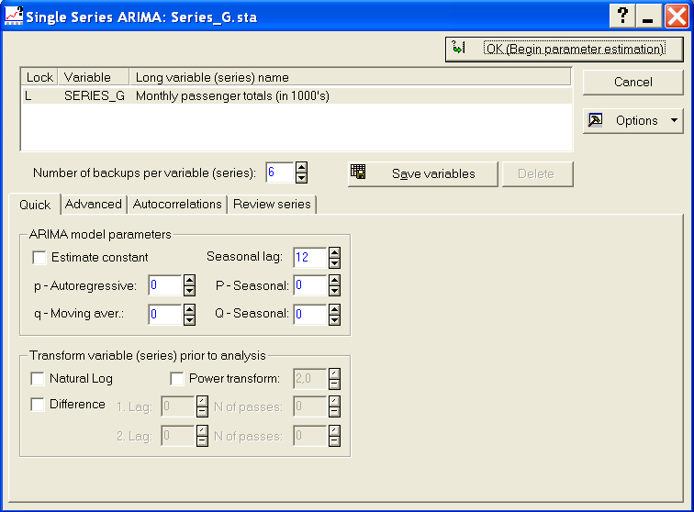The height and width of the screenshot is (512, 694).
Task: Close the Single Series ARIMA window
Action: point(677,16)
